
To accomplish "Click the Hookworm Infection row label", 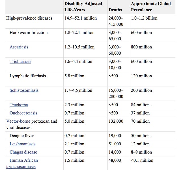I will 29,33.
